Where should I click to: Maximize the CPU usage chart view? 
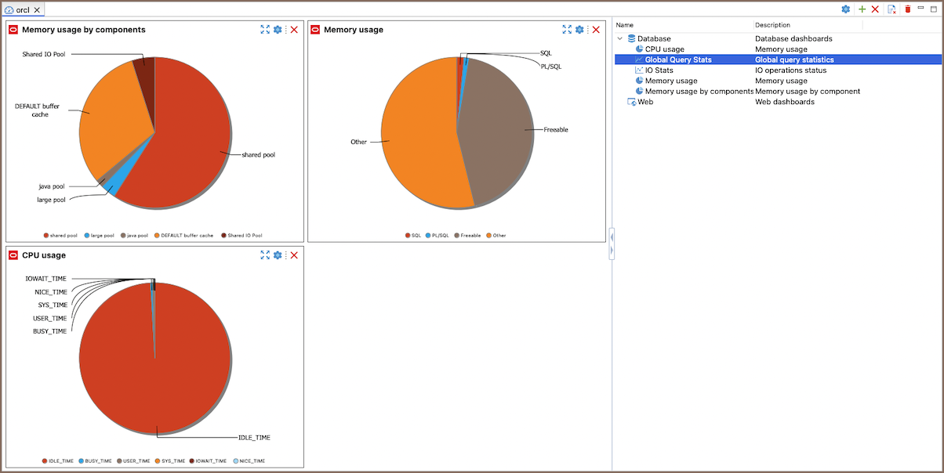click(265, 255)
